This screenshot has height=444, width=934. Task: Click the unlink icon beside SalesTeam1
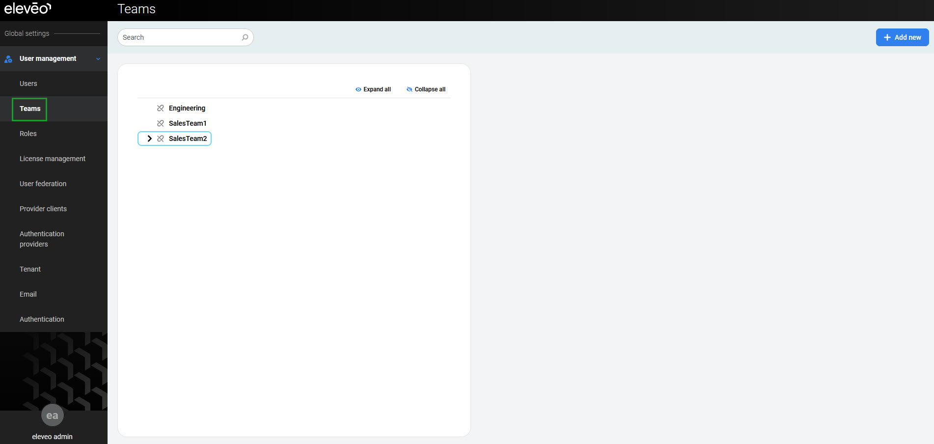[161, 123]
